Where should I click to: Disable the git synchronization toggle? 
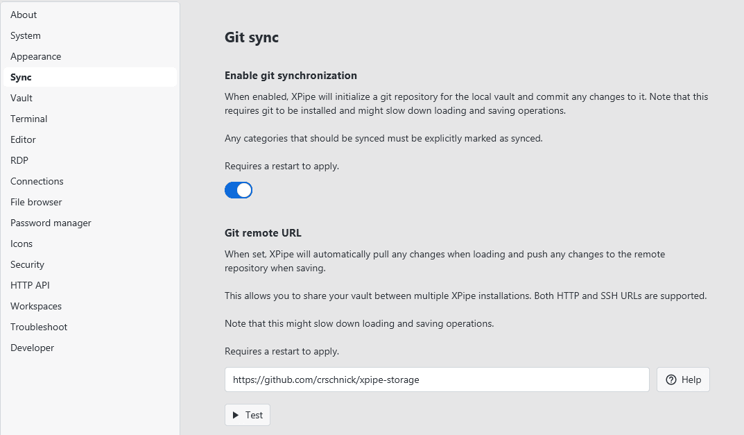click(x=239, y=190)
